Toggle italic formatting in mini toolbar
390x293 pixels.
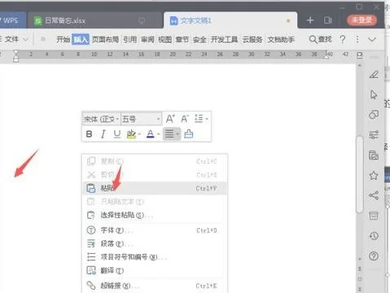click(x=103, y=133)
